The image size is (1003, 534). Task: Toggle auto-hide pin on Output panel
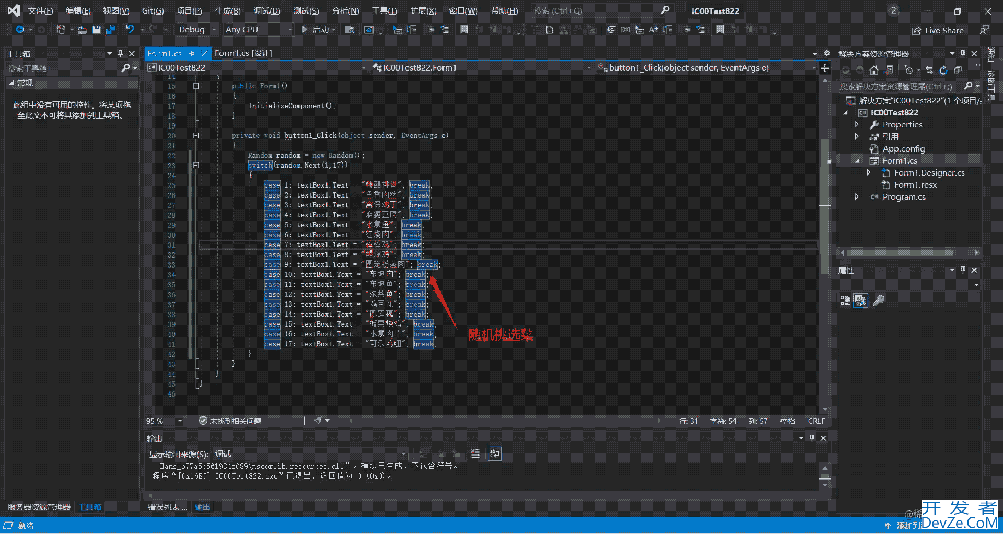click(812, 438)
